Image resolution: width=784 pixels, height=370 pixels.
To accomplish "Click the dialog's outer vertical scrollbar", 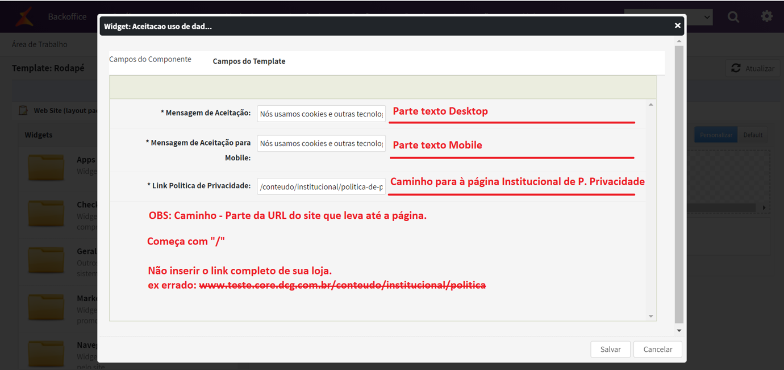I will tap(679, 185).
